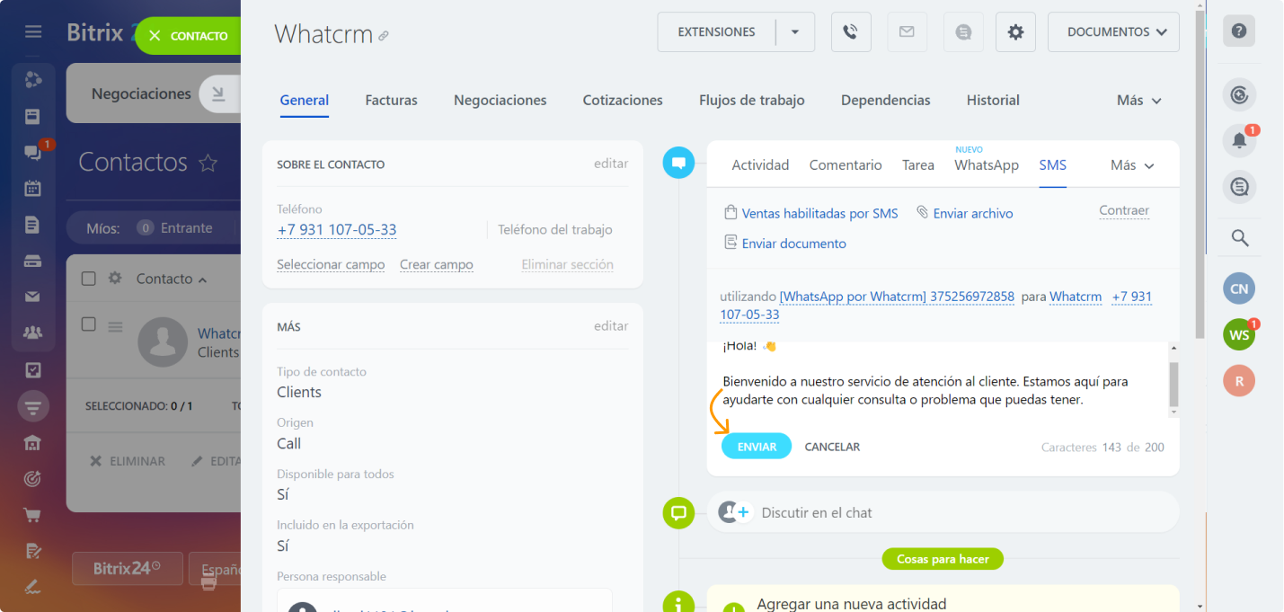Check the select-all checkbox beside Contacto

pyautogui.click(x=88, y=279)
